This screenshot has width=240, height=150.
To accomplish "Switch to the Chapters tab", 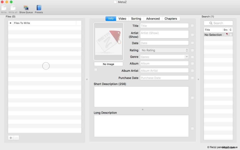I will coord(171,18).
